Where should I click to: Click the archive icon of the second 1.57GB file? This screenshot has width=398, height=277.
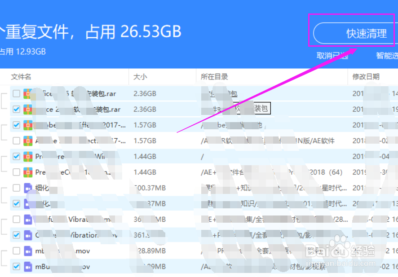pos(27,141)
